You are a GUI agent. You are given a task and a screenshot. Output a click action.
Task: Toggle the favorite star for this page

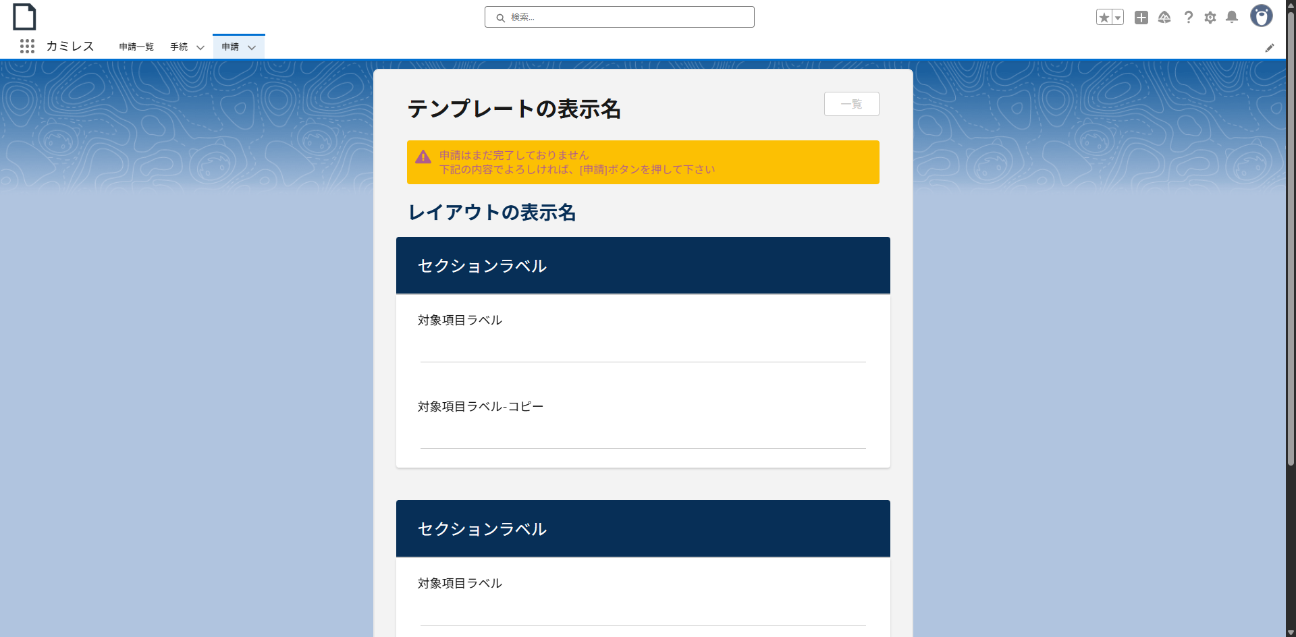(1104, 17)
